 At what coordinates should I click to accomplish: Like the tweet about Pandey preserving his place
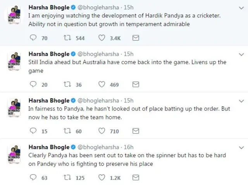[x=102, y=178]
